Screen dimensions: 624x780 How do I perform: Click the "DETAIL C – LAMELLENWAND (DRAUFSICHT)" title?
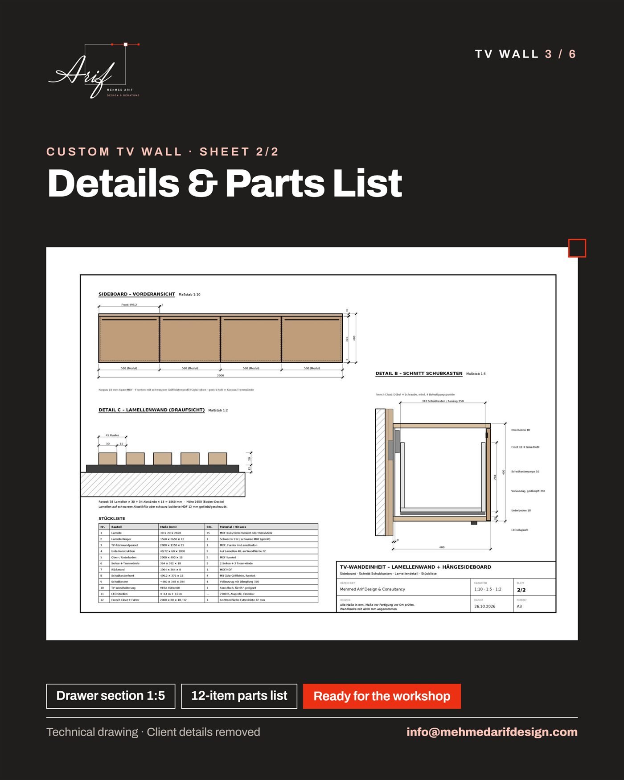click(152, 410)
